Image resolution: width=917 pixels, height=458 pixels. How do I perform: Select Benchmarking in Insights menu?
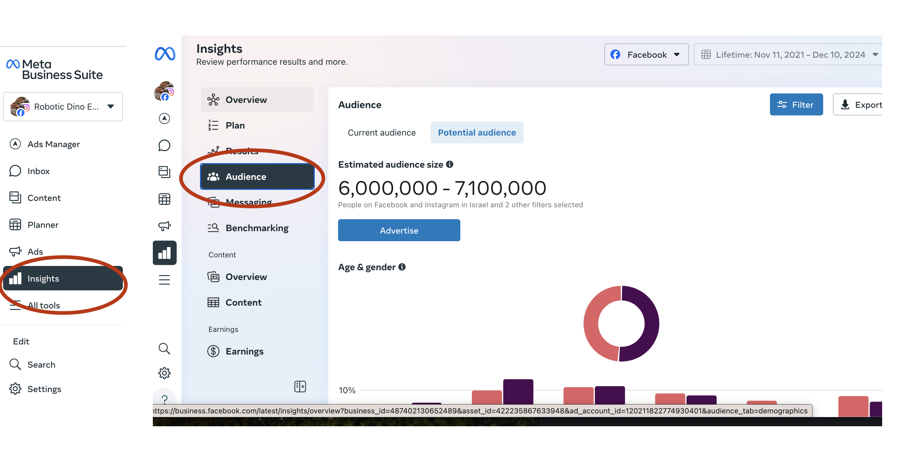(257, 228)
